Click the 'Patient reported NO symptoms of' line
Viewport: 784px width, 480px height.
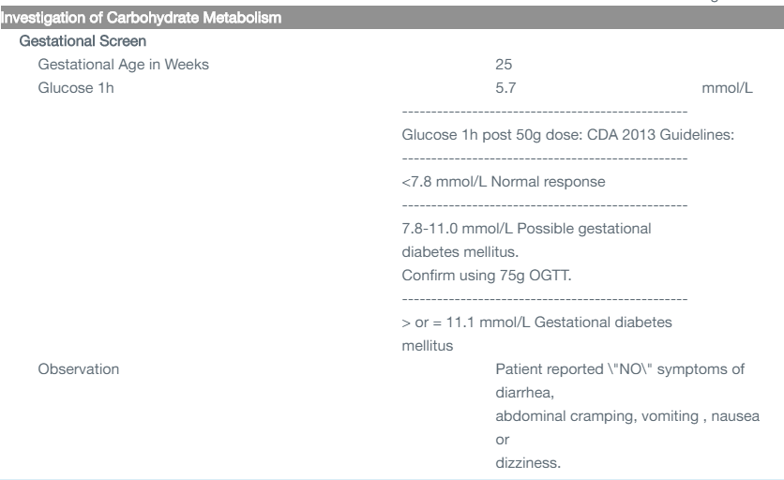click(620, 369)
